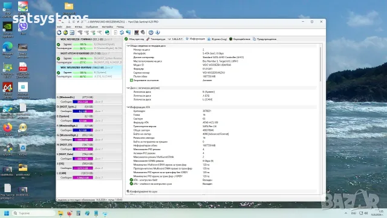
Task: Open the Windows Start menu
Action: click(7, 213)
